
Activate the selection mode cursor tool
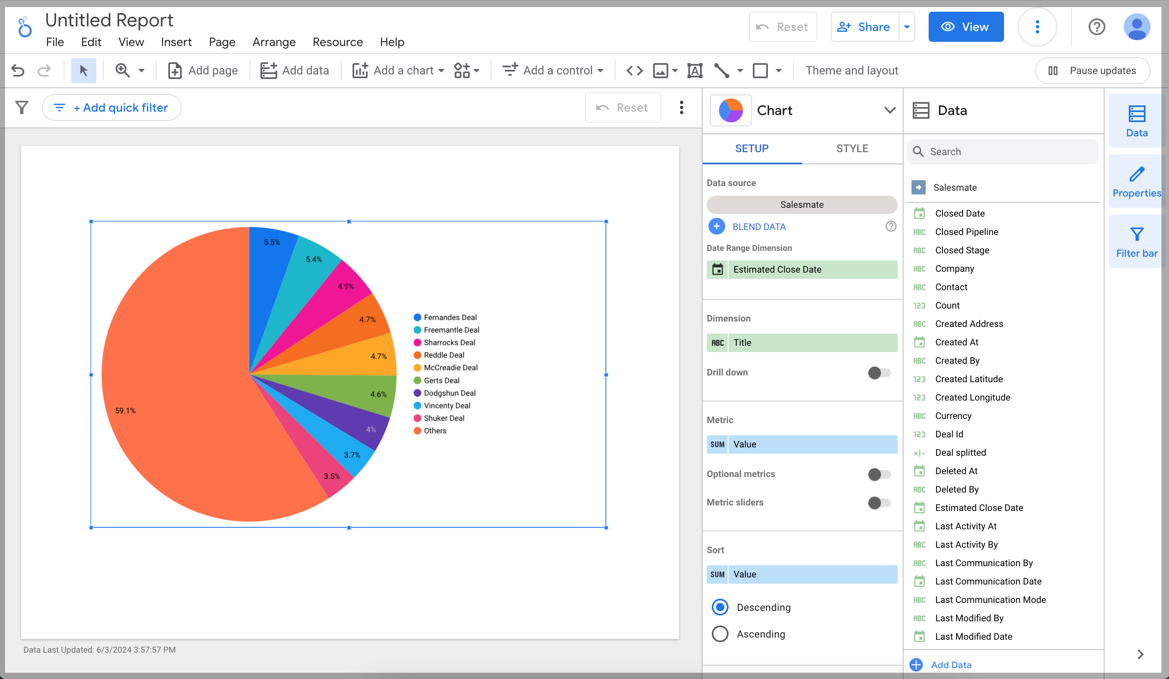click(x=83, y=70)
